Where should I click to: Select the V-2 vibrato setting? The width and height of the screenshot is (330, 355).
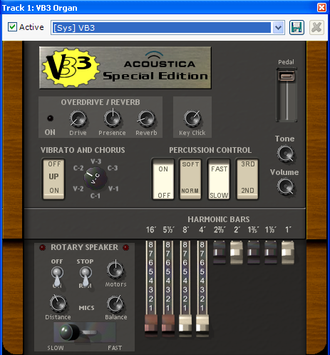pos(78,189)
